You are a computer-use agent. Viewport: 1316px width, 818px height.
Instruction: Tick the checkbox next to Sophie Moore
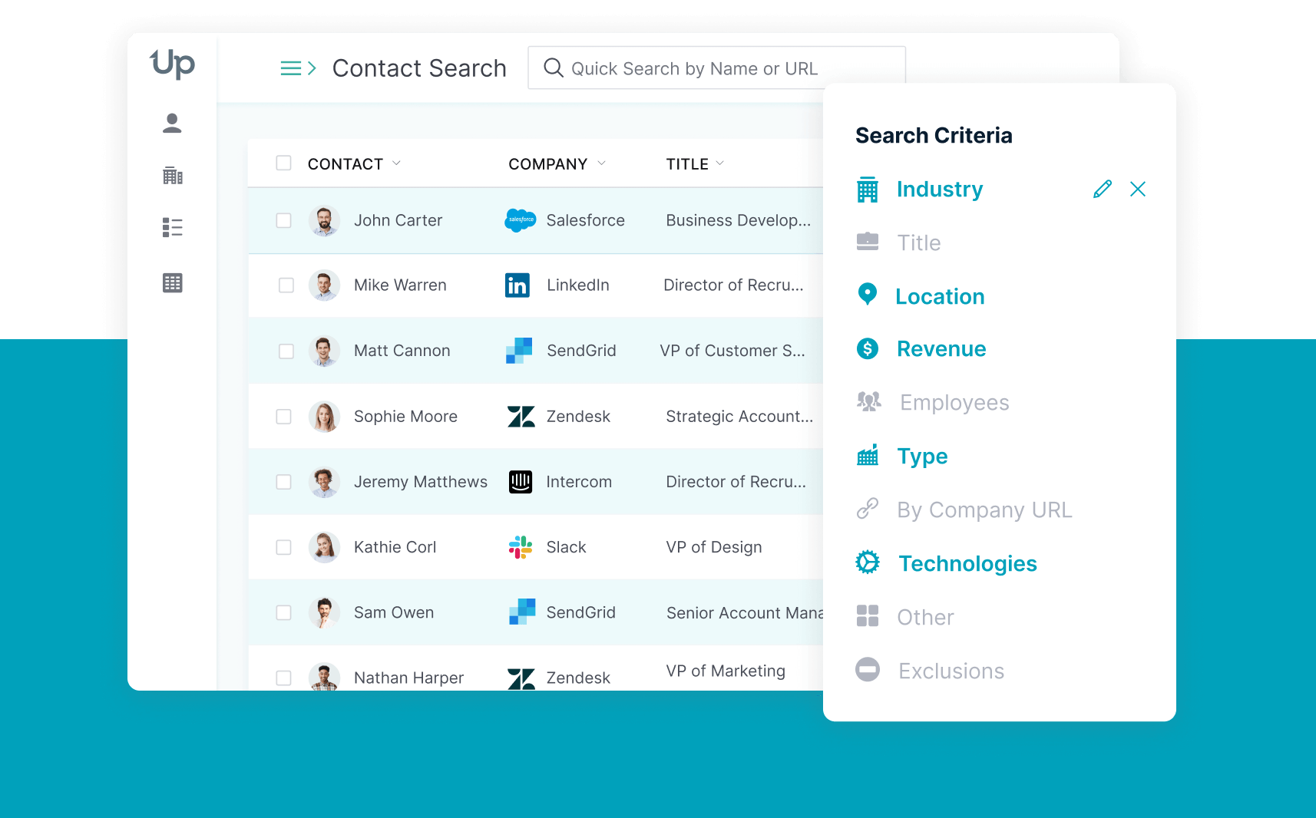(x=283, y=417)
